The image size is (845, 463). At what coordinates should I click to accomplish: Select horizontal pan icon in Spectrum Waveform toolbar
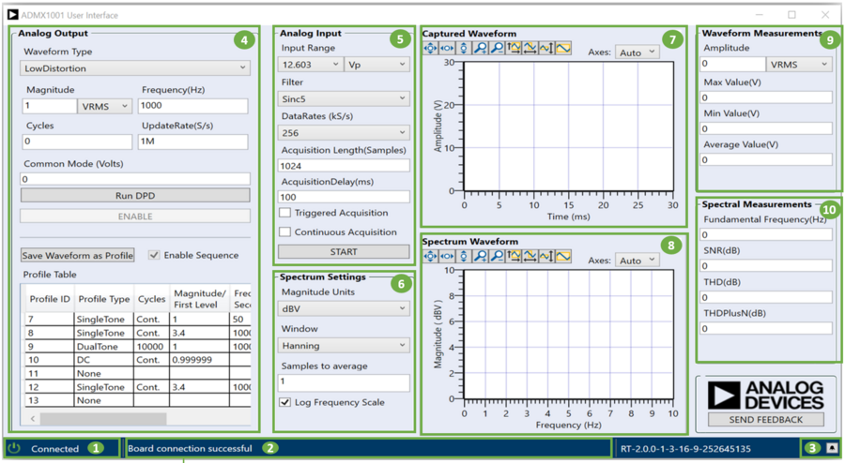447,256
